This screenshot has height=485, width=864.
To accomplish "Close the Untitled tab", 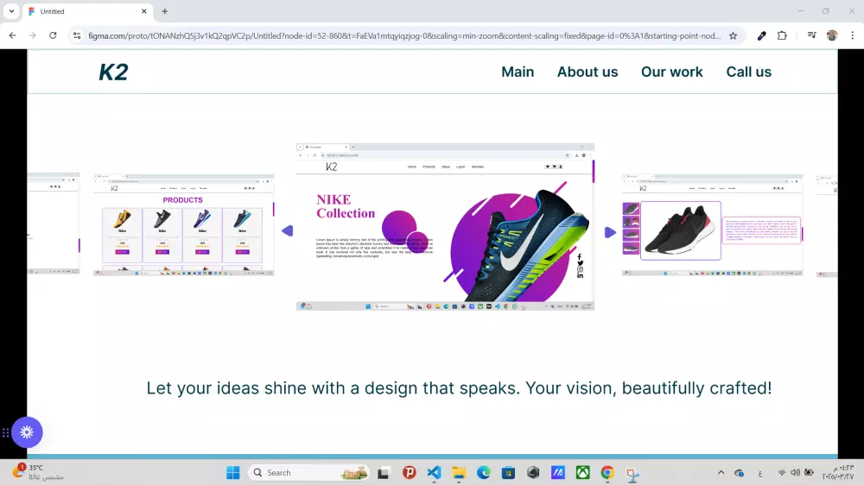I will pos(143,11).
